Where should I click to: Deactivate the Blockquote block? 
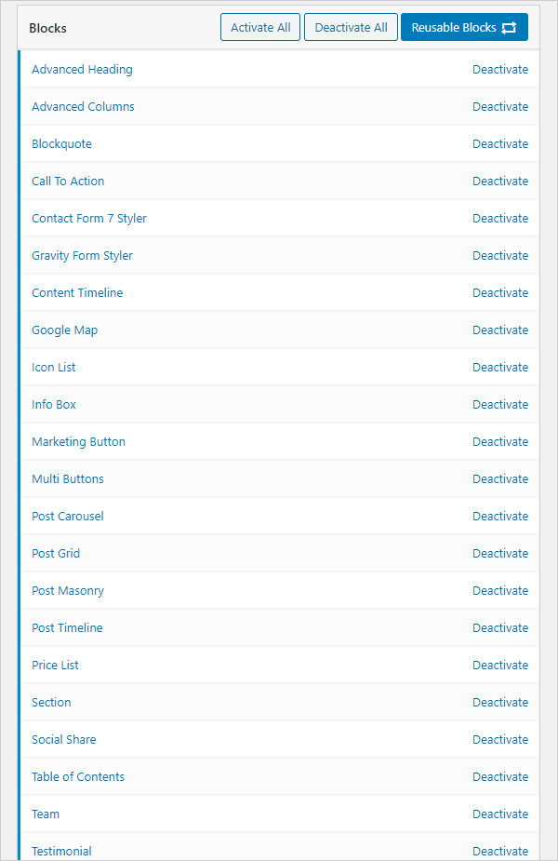499,144
